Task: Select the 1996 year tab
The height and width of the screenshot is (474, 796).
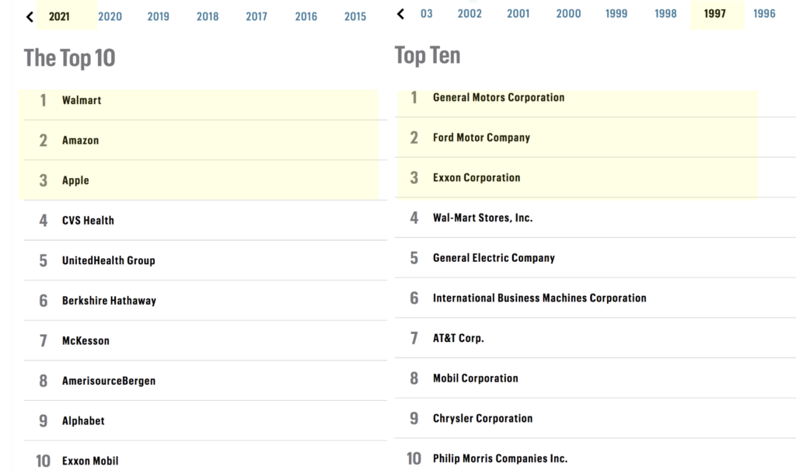Action: (x=764, y=14)
